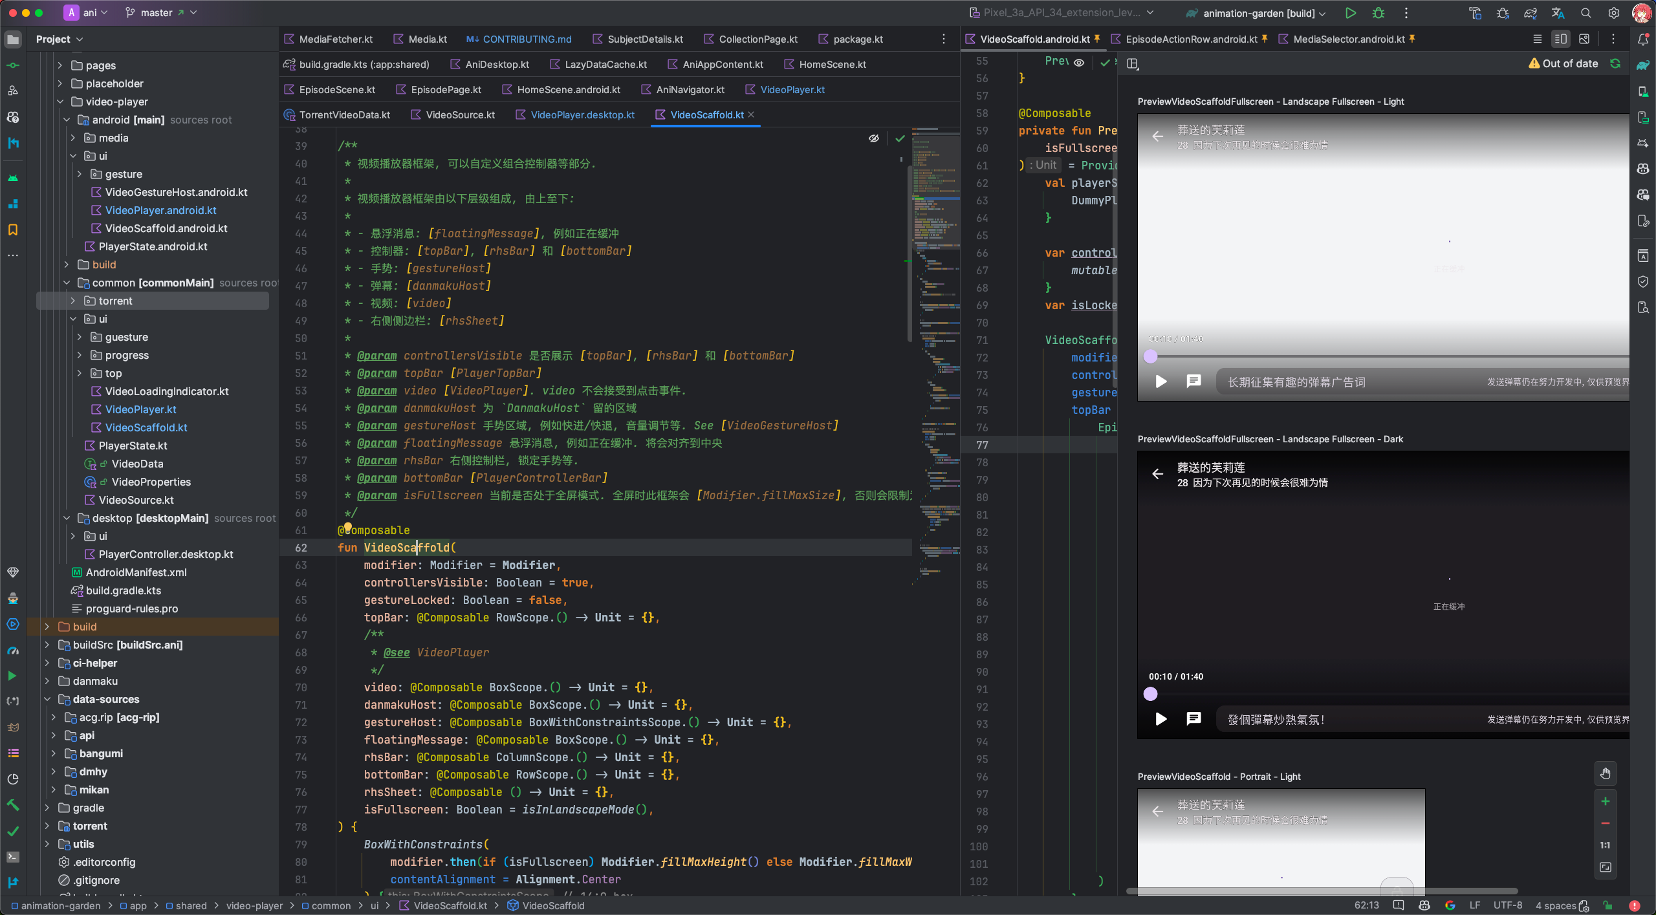The width and height of the screenshot is (1656, 915).
Task: Click VideoScaffold.kt breadcrumb in navigation bar
Action: [x=443, y=905]
